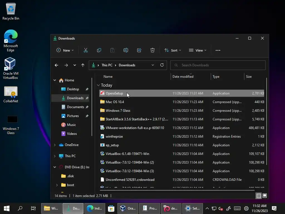Sort by Size column header
Viewport: 285px width, 214px height.
(249, 77)
